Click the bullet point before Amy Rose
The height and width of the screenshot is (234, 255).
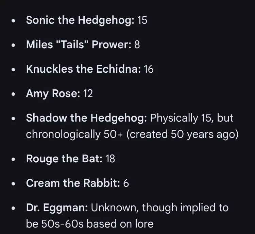[13, 94]
